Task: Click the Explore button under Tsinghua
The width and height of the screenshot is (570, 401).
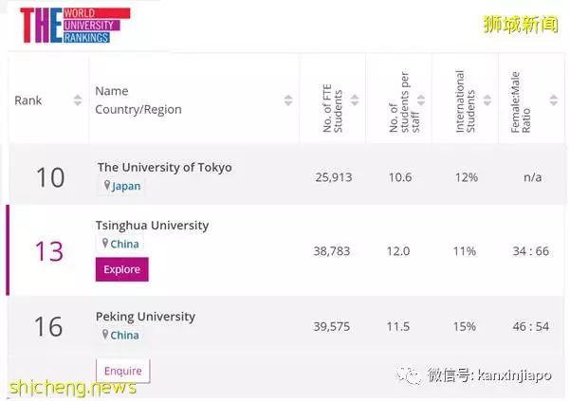Action: tap(121, 269)
